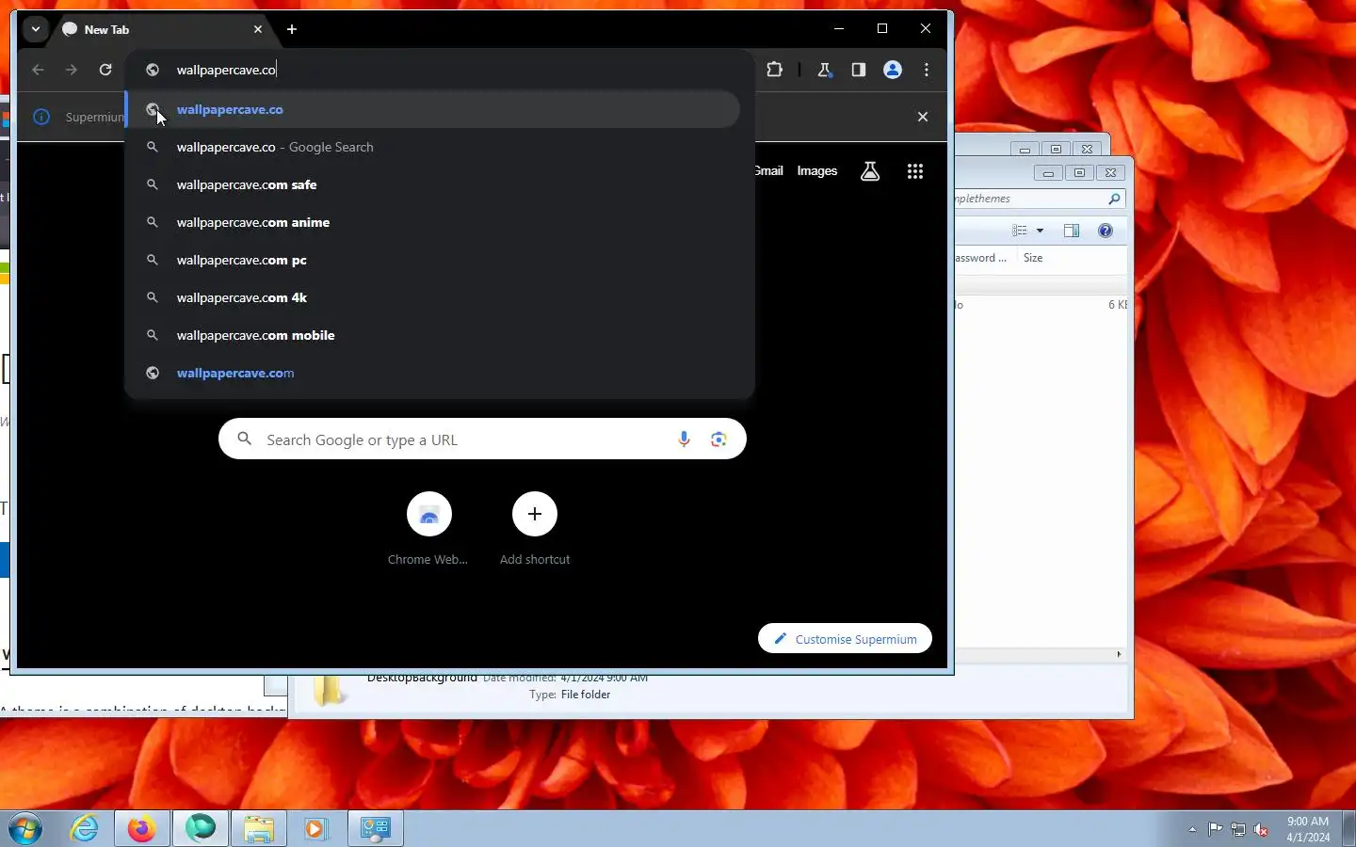
Task: Pick the 'wallpapercave.com safe' suggestion
Action: (433, 184)
